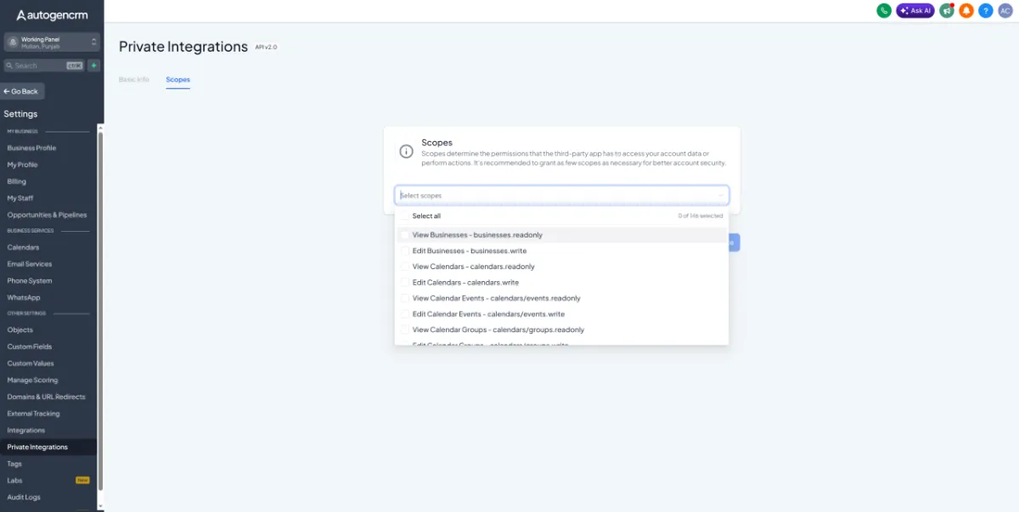This screenshot has height=512, width=1019.
Task: Click the blue help question mark icon
Action: pos(985,11)
